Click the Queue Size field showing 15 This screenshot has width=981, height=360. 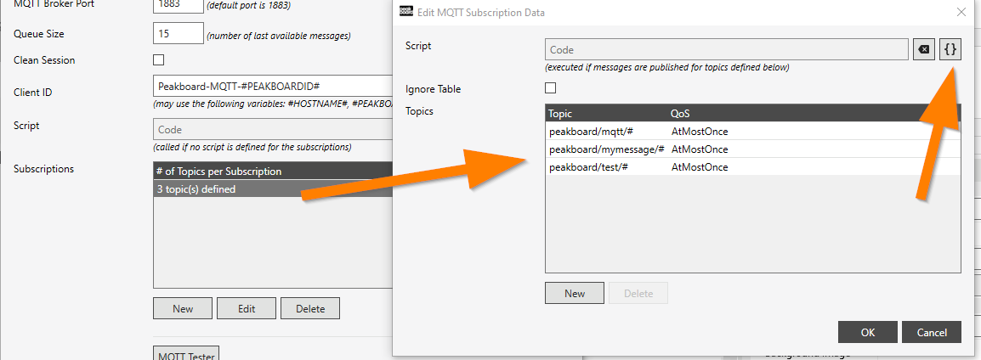(x=179, y=34)
